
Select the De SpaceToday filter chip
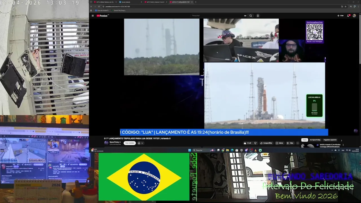315,140
